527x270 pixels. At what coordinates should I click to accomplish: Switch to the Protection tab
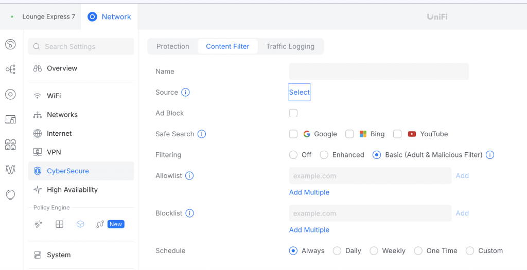[173, 46]
